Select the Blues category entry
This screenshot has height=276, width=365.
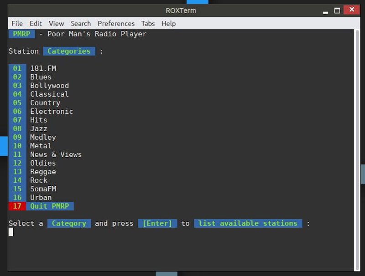click(40, 77)
